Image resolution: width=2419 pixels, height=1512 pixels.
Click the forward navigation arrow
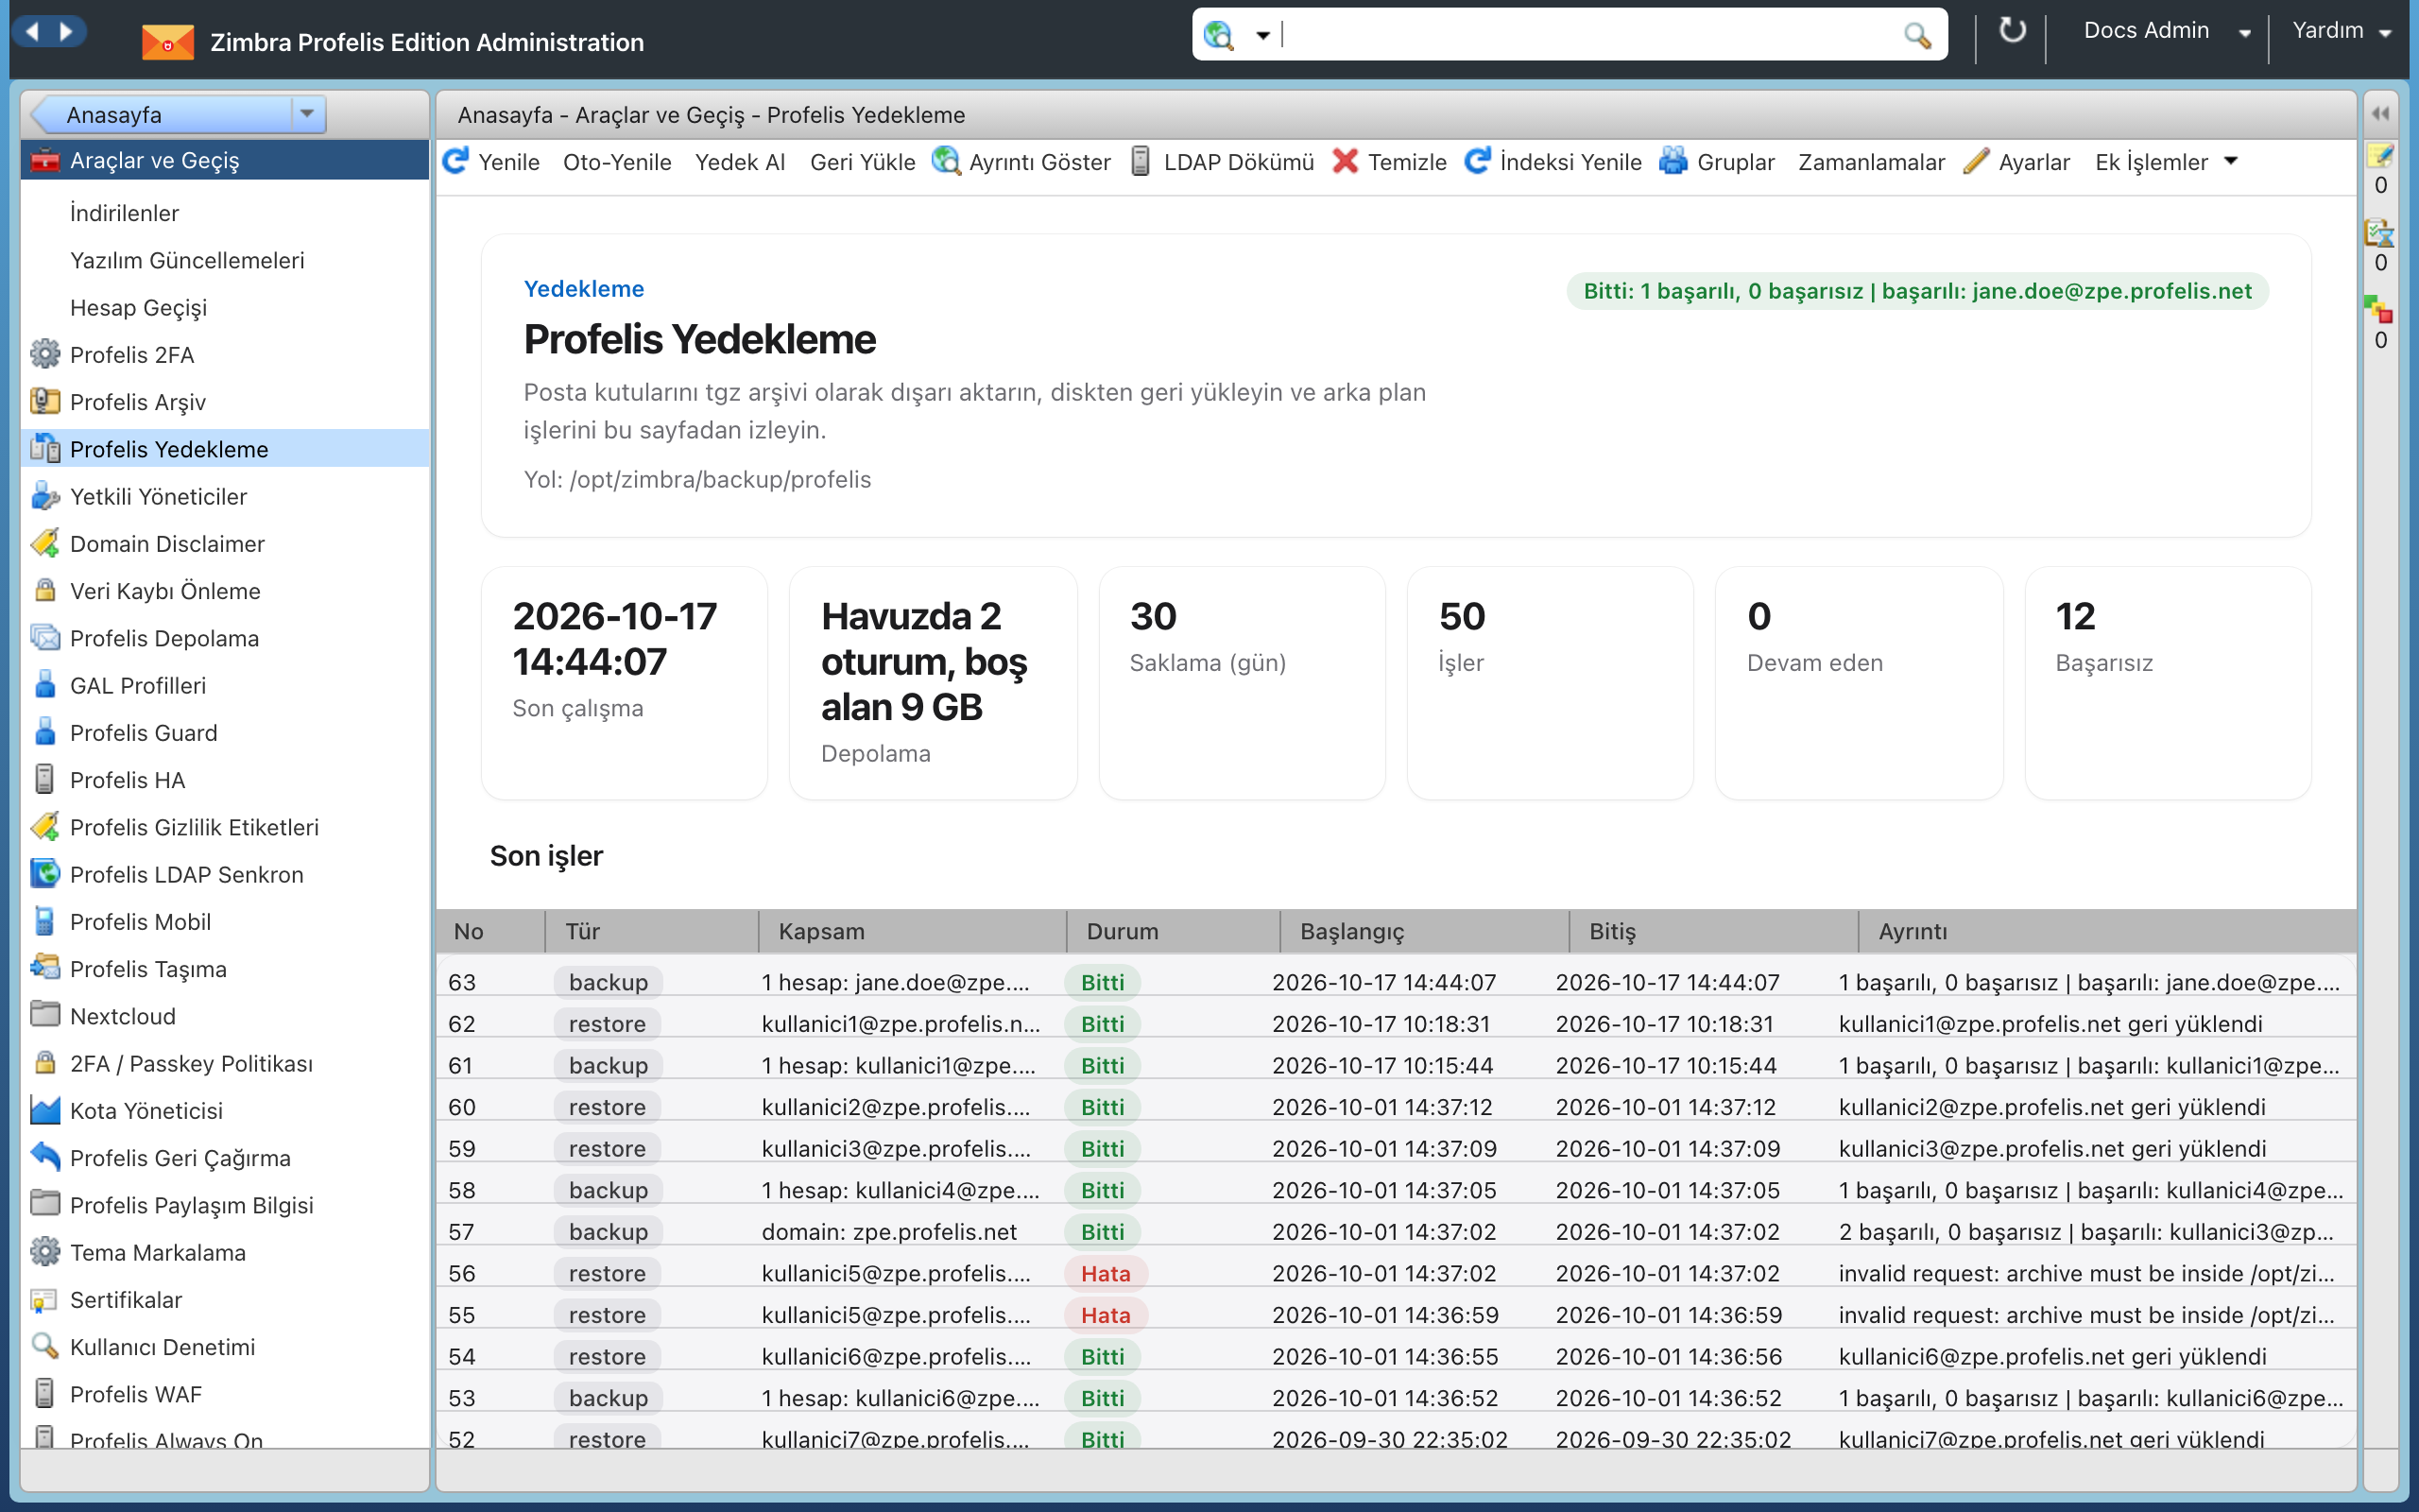point(66,32)
